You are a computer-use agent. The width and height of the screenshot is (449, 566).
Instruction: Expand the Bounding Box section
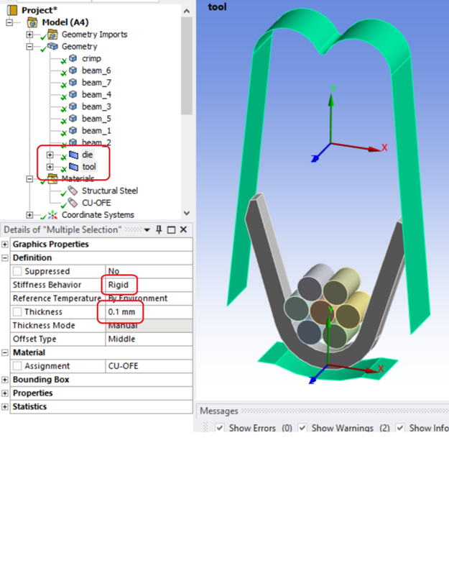(5, 380)
